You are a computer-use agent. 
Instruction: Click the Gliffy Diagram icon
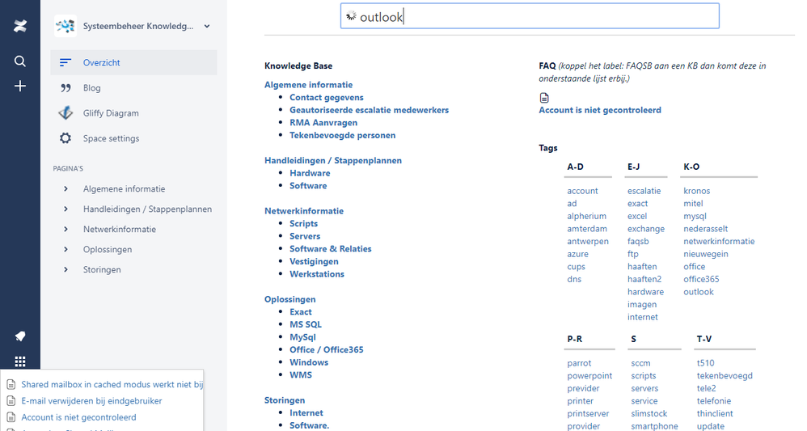click(x=65, y=112)
